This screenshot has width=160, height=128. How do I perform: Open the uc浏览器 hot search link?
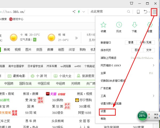coord(66,66)
